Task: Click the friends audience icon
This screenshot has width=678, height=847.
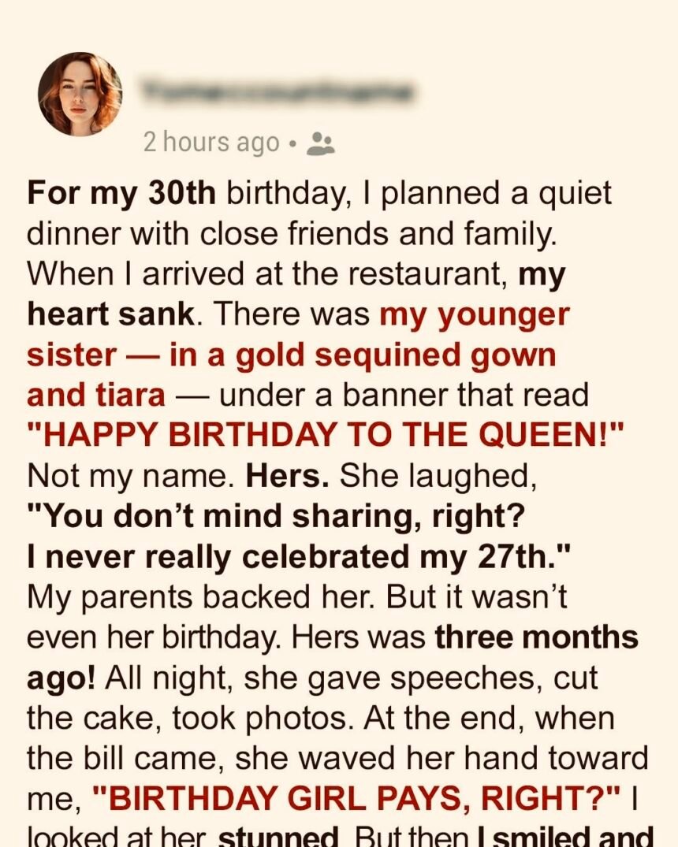Action: (x=320, y=143)
